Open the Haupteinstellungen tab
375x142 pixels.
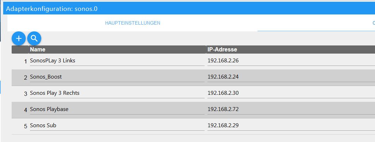[133, 23]
